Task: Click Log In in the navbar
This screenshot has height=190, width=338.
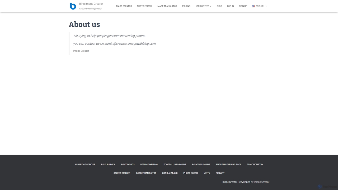Action: 230,6
